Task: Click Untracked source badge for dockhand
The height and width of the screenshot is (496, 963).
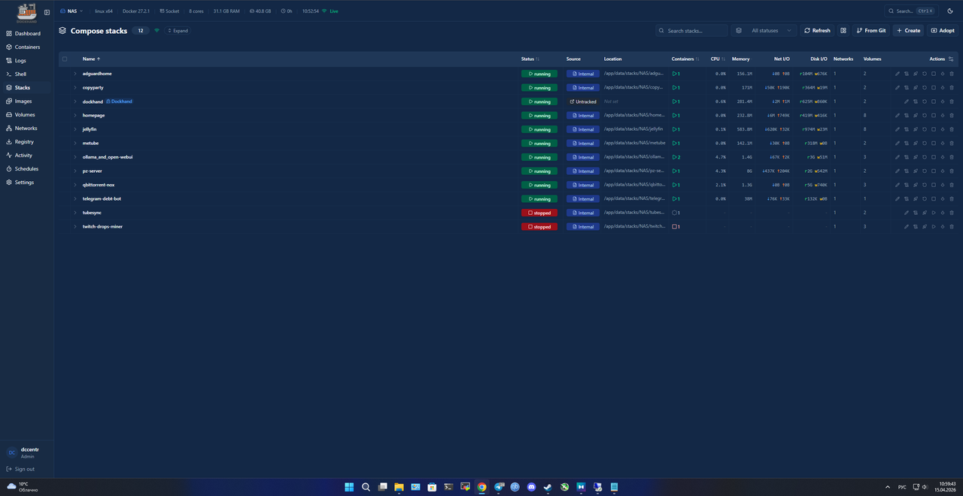Action: 583,101
